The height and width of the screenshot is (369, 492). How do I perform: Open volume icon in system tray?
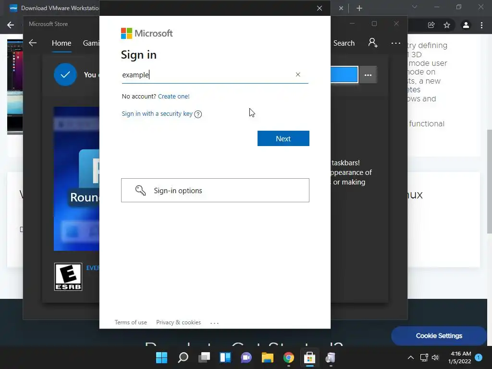(435, 357)
